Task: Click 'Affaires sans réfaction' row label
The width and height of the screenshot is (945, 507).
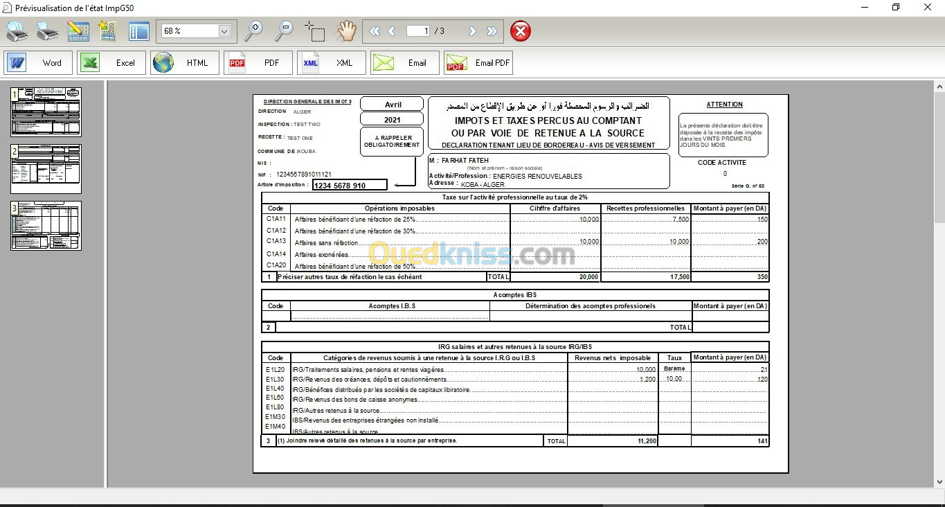Action: point(327,243)
